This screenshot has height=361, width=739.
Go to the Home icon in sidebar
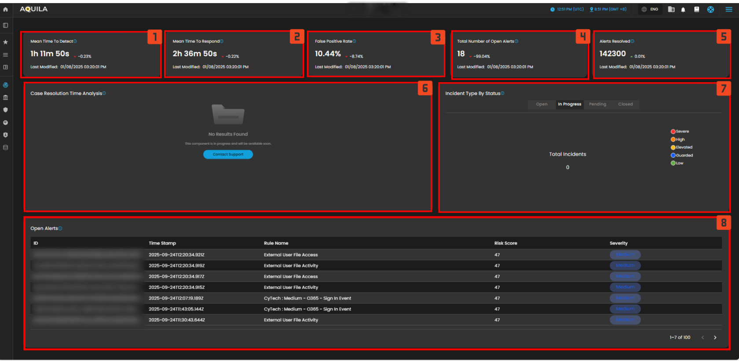pyautogui.click(x=5, y=9)
